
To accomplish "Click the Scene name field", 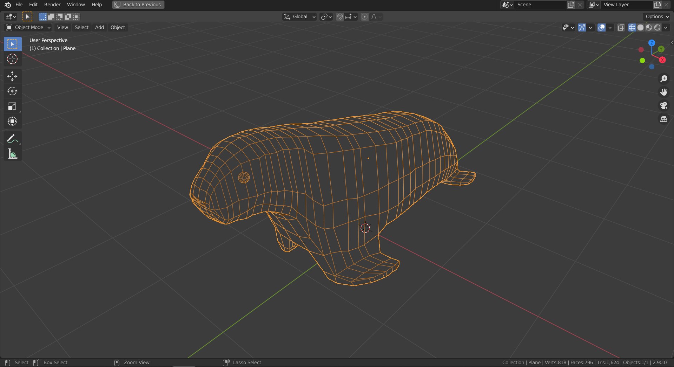I will click(x=541, y=5).
